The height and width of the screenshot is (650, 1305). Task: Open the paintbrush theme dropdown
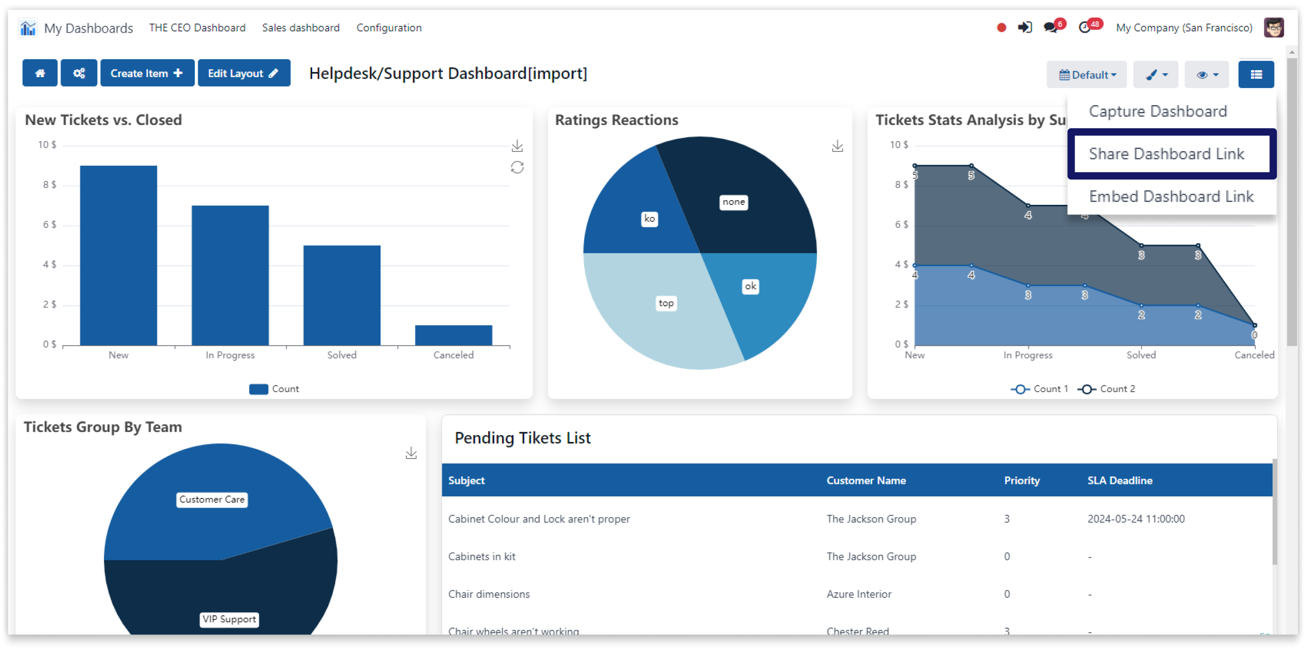[x=1155, y=74]
